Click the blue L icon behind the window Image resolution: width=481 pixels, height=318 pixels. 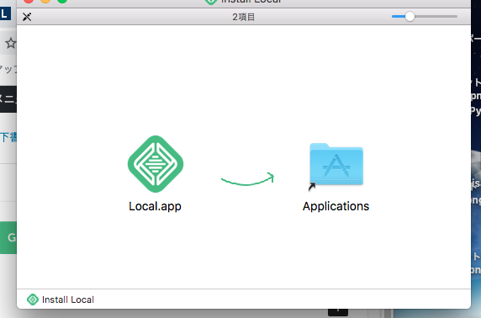[5, 13]
